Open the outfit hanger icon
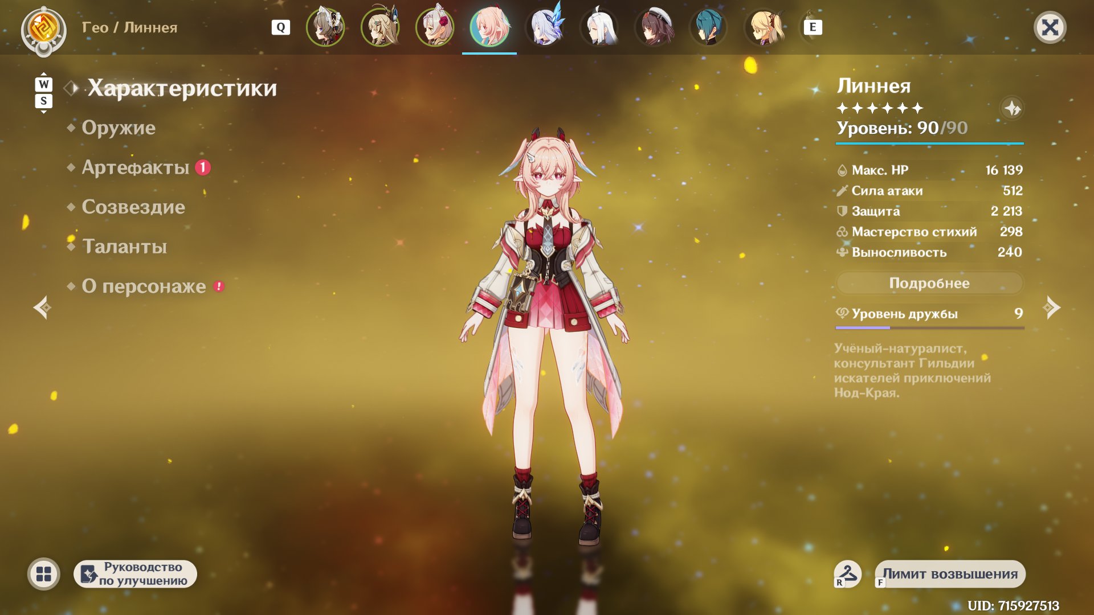 847,574
